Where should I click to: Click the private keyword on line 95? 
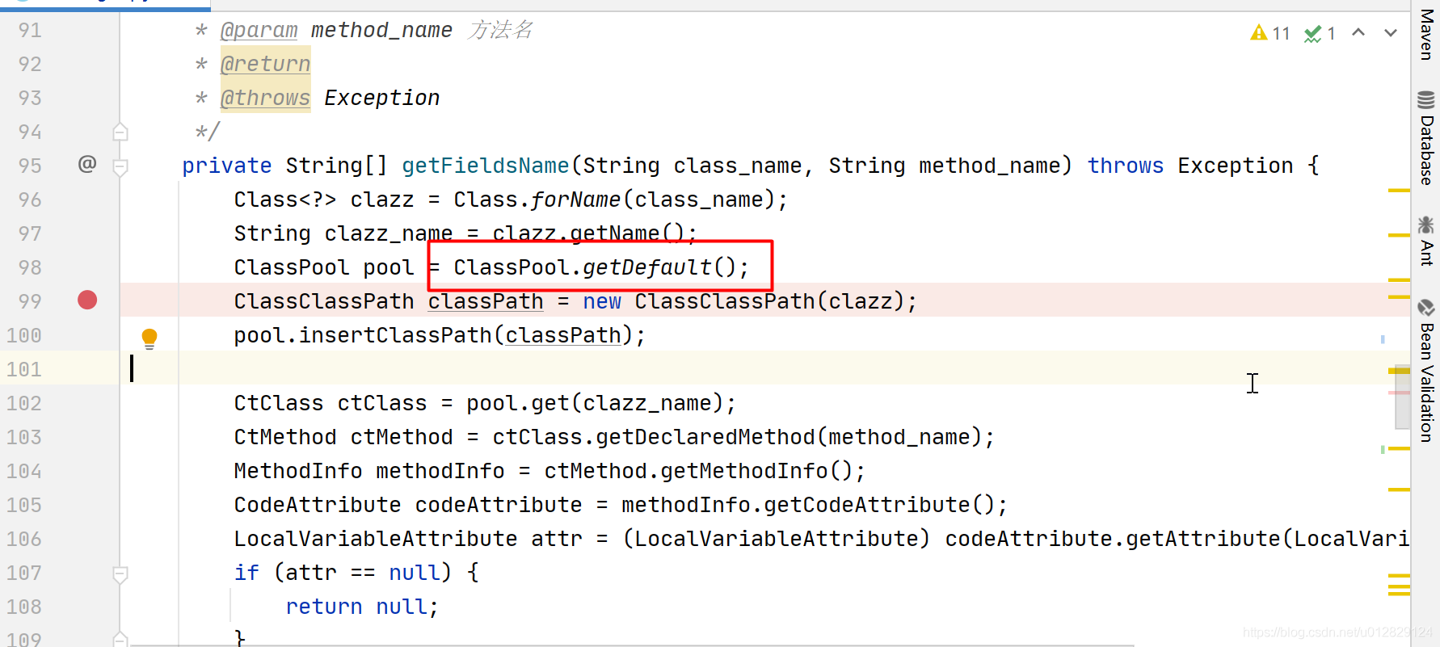click(x=227, y=166)
